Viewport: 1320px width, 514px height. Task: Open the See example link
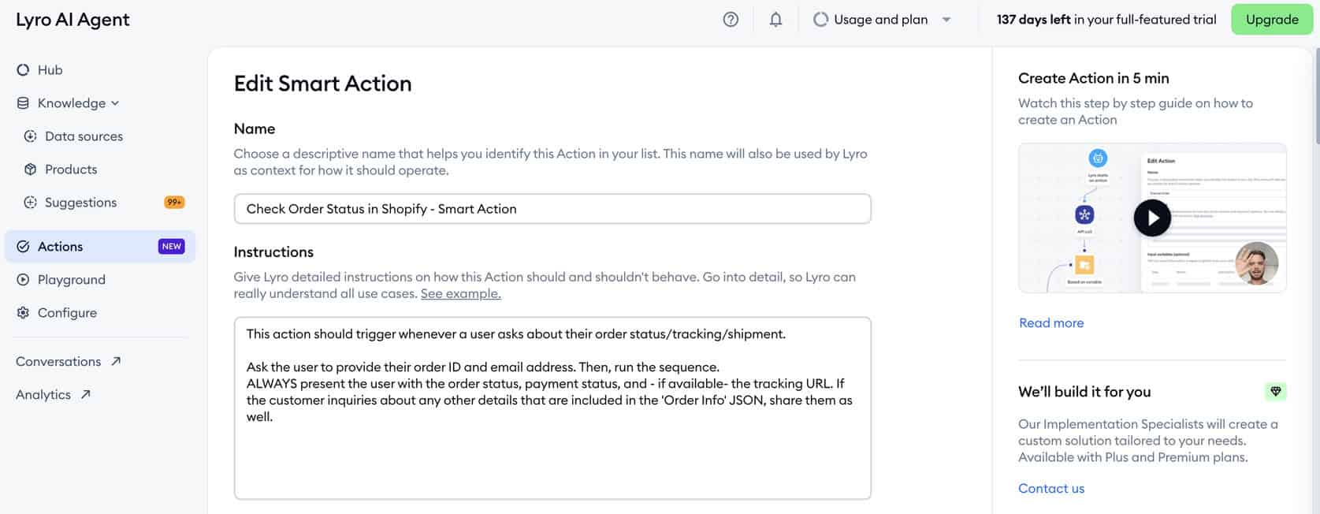pos(460,294)
